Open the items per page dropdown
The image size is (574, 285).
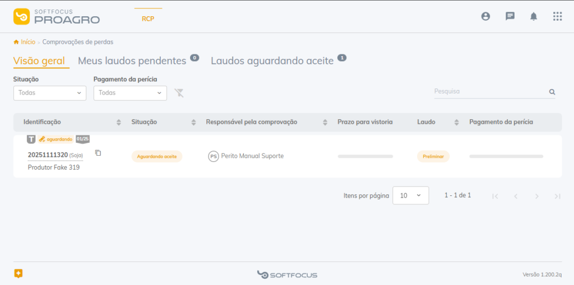pyautogui.click(x=410, y=195)
